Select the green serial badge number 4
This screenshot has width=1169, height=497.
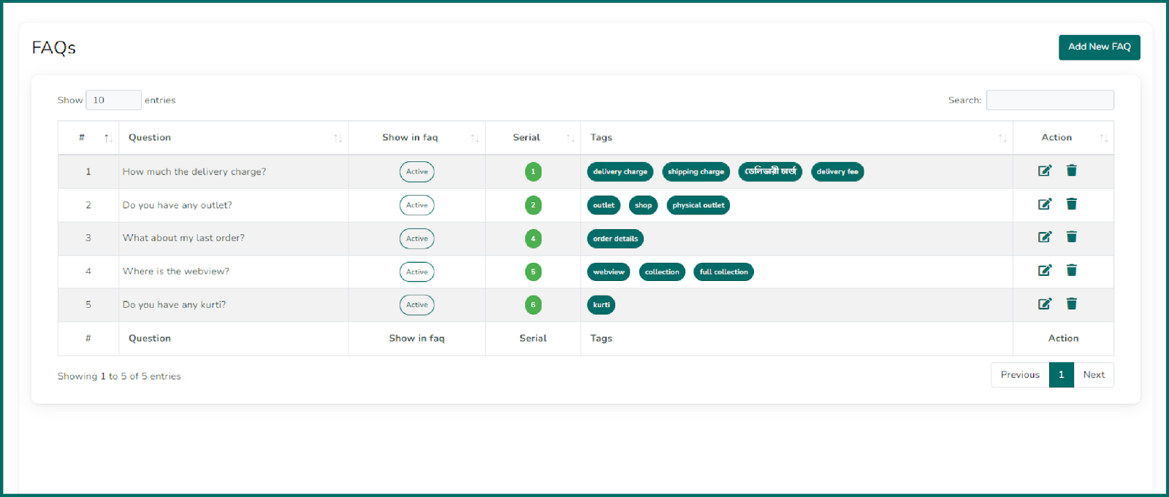pyautogui.click(x=533, y=239)
